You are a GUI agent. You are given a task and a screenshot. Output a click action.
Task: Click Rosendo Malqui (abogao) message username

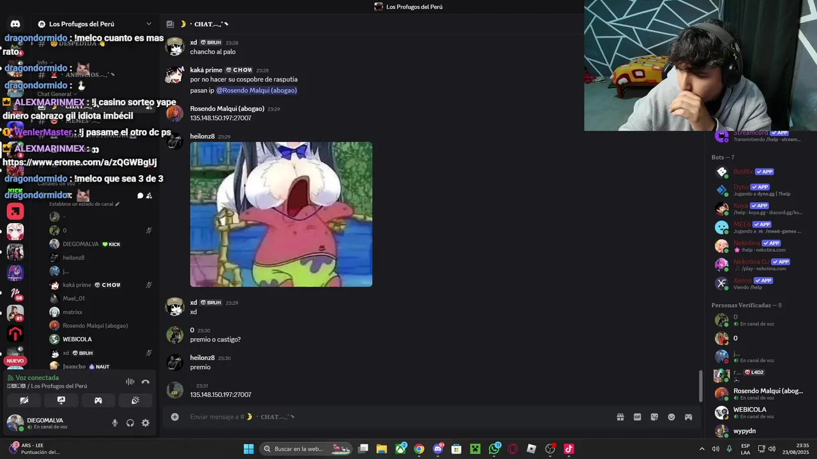(x=227, y=109)
